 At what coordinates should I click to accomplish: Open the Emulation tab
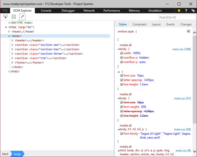pyautogui.click(x=155, y=10)
